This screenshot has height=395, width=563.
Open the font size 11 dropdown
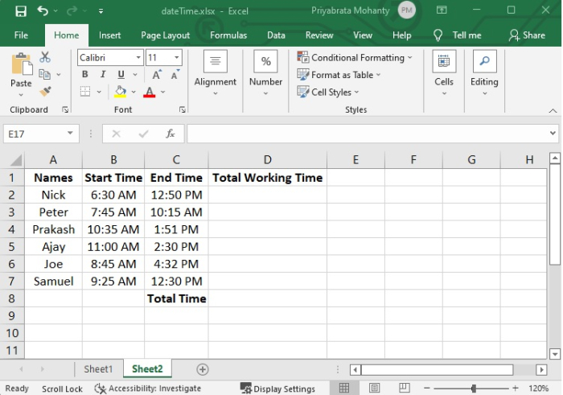[177, 57]
